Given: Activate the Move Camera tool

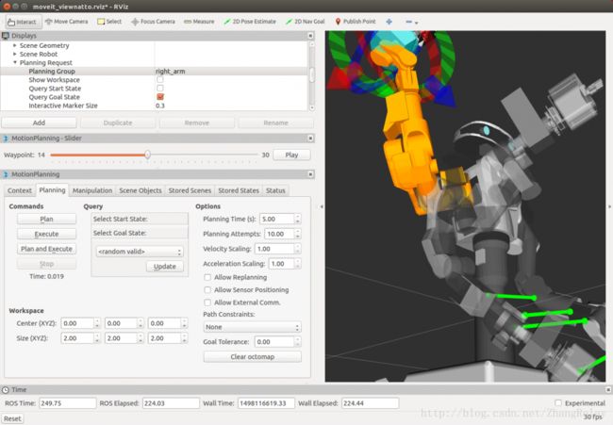Looking at the screenshot, I should [x=68, y=20].
